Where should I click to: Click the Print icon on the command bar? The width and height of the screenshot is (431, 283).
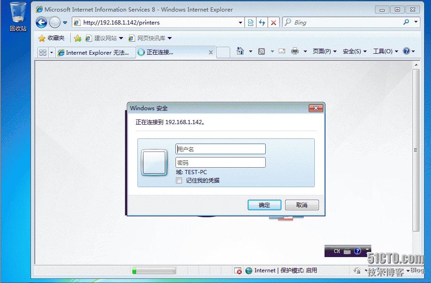[294, 51]
